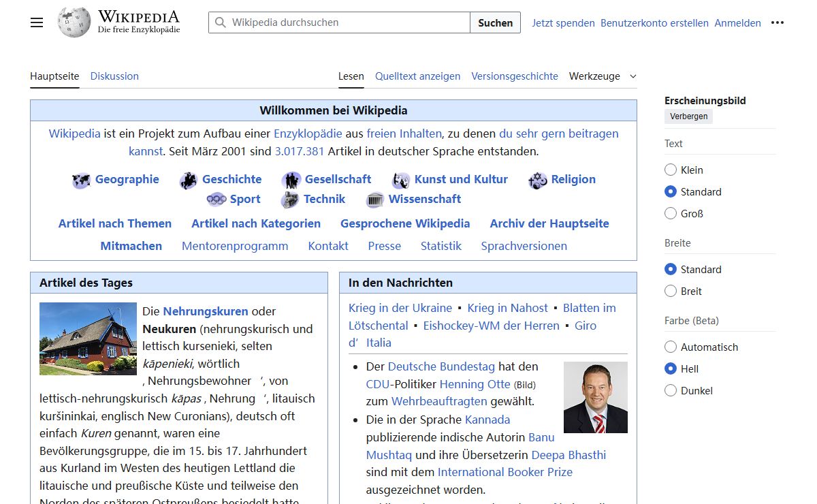Viewport: 817px width, 504px height.
Task: Select Automatisch color mode
Action: 671,347
